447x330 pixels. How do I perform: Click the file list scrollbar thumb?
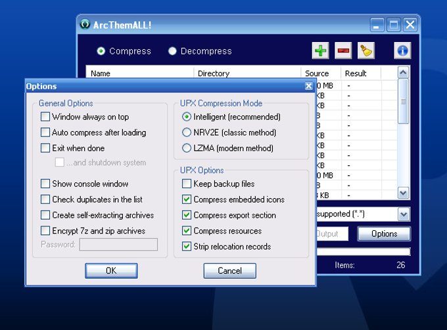point(403,101)
